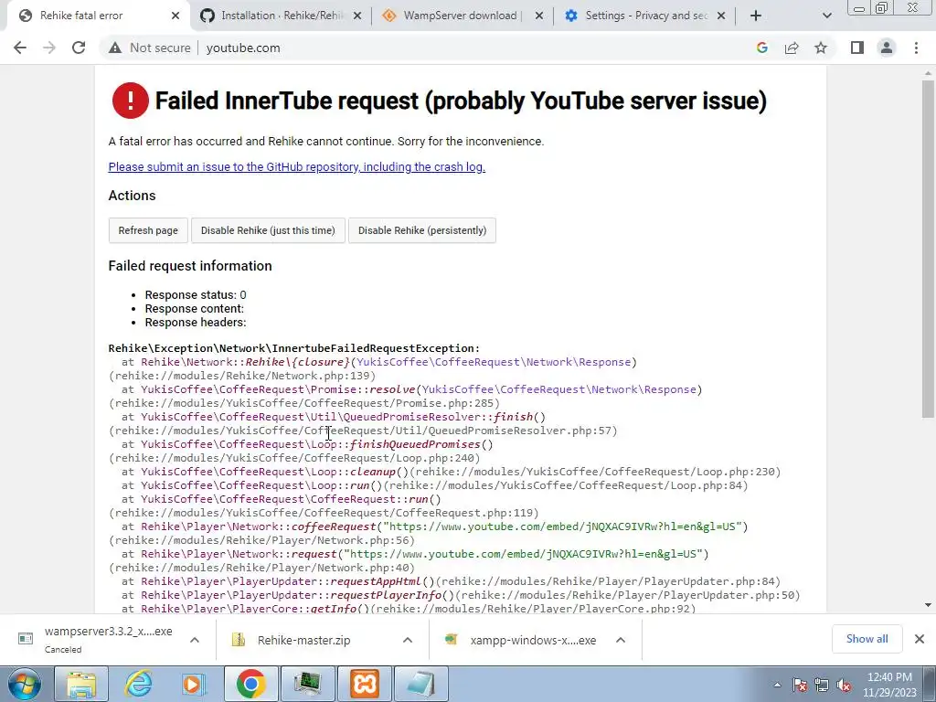Show hidden system tray icons
The image size is (936, 702).
777,686
